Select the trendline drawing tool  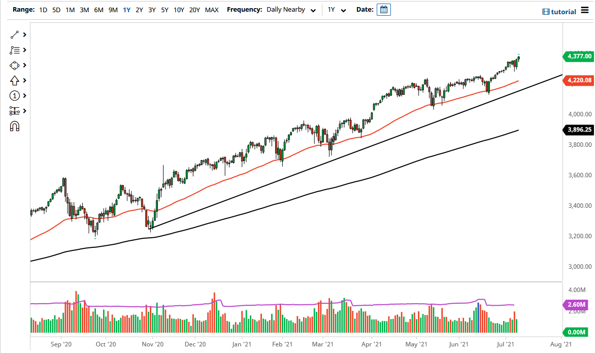click(14, 35)
